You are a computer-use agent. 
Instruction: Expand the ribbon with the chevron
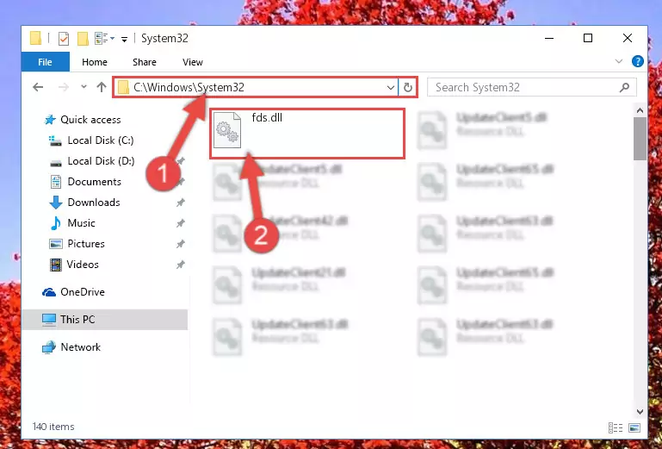[x=618, y=61]
